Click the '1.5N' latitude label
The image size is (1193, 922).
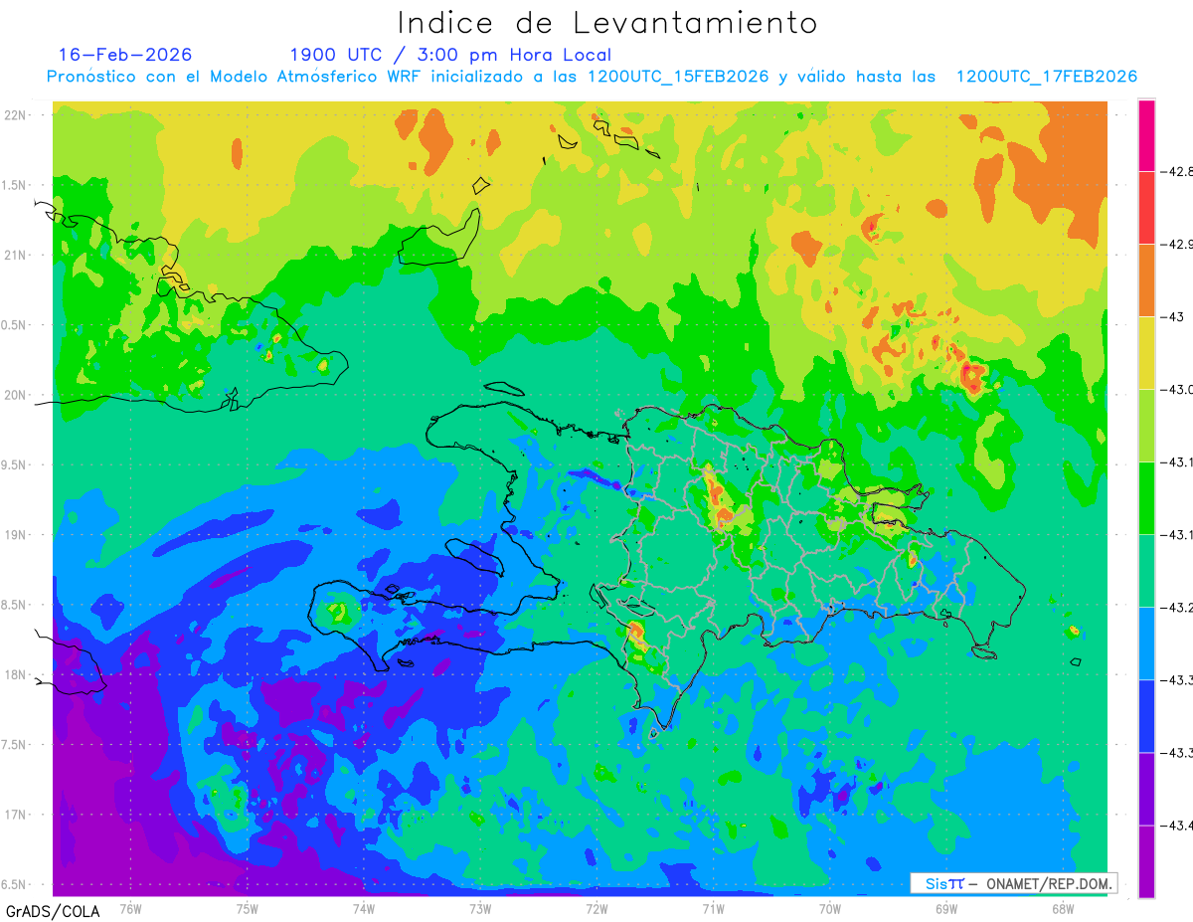[x=15, y=185]
